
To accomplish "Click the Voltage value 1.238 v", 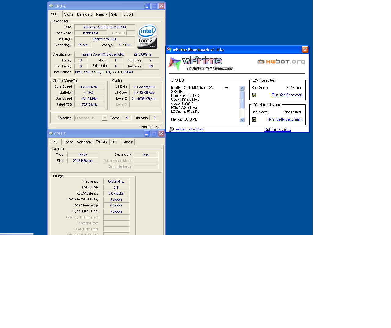I will click(125, 45).
